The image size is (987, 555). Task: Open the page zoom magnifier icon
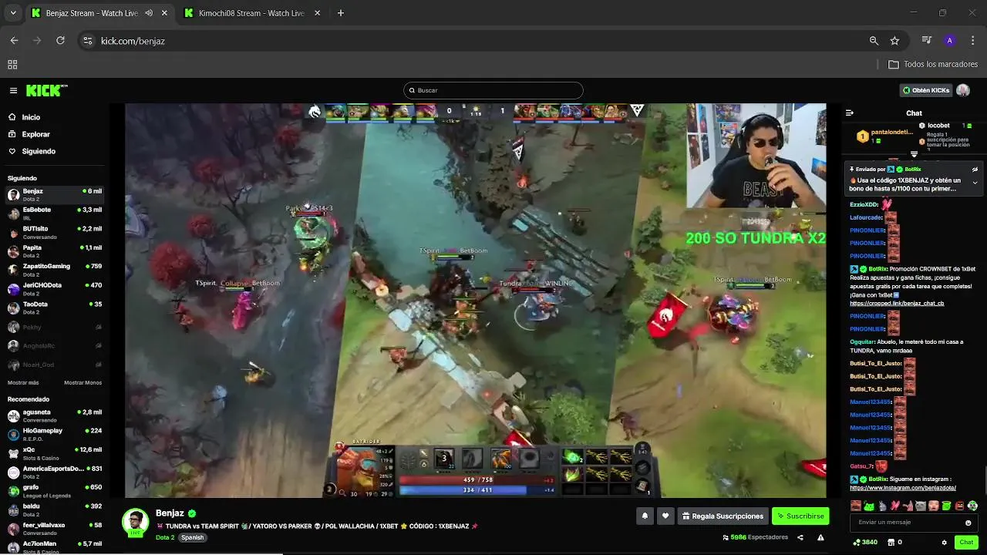(x=874, y=41)
